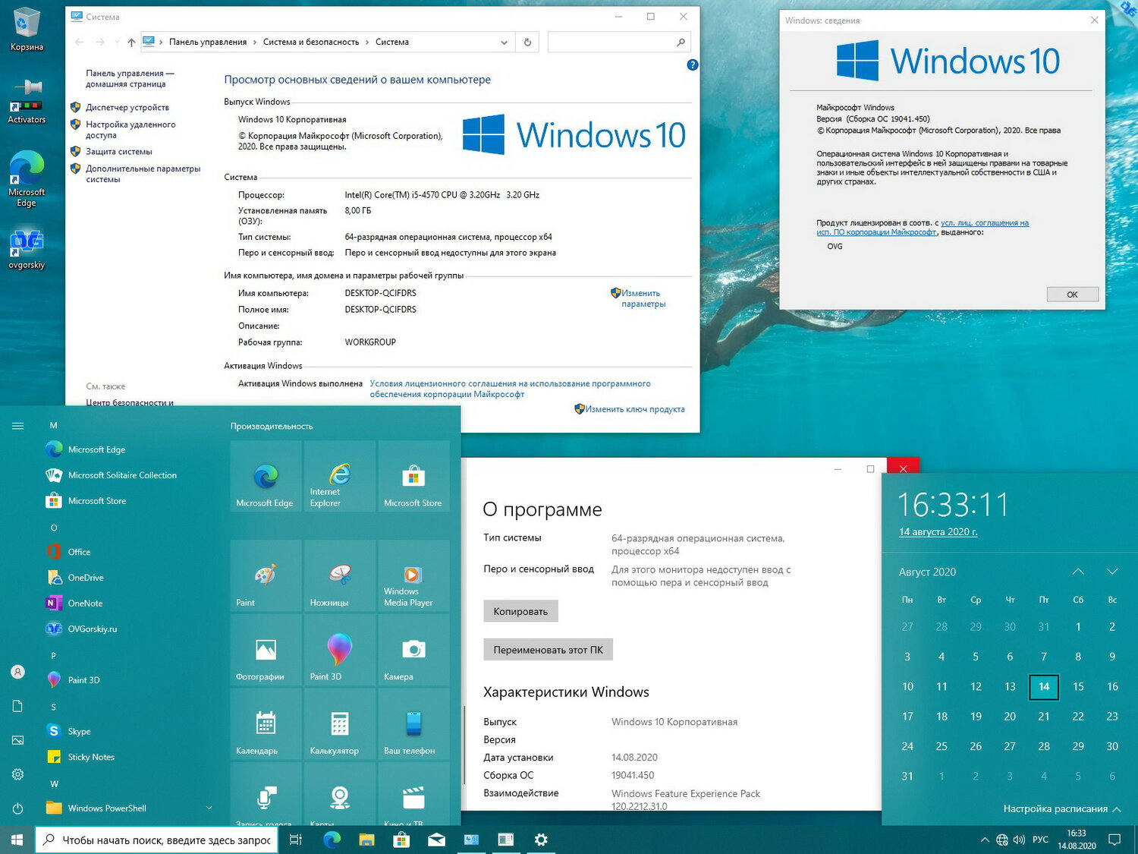Click the Система и безопасность breadcrumb
Viewport: 1138px width, 854px height.
(x=311, y=43)
